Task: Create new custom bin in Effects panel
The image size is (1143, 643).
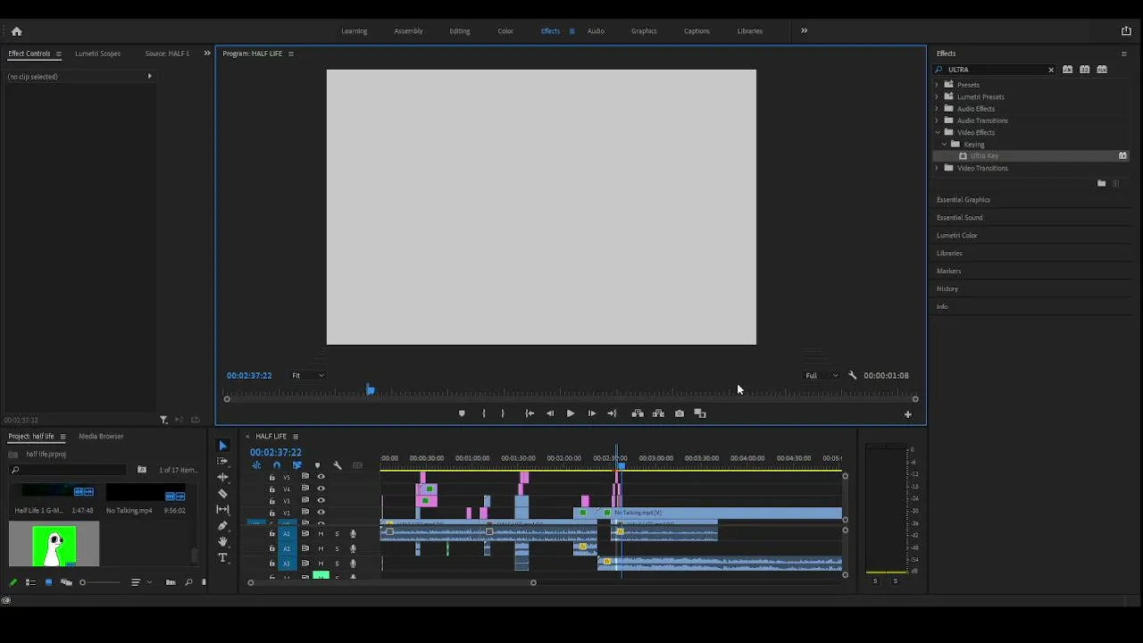Action: point(1101,183)
